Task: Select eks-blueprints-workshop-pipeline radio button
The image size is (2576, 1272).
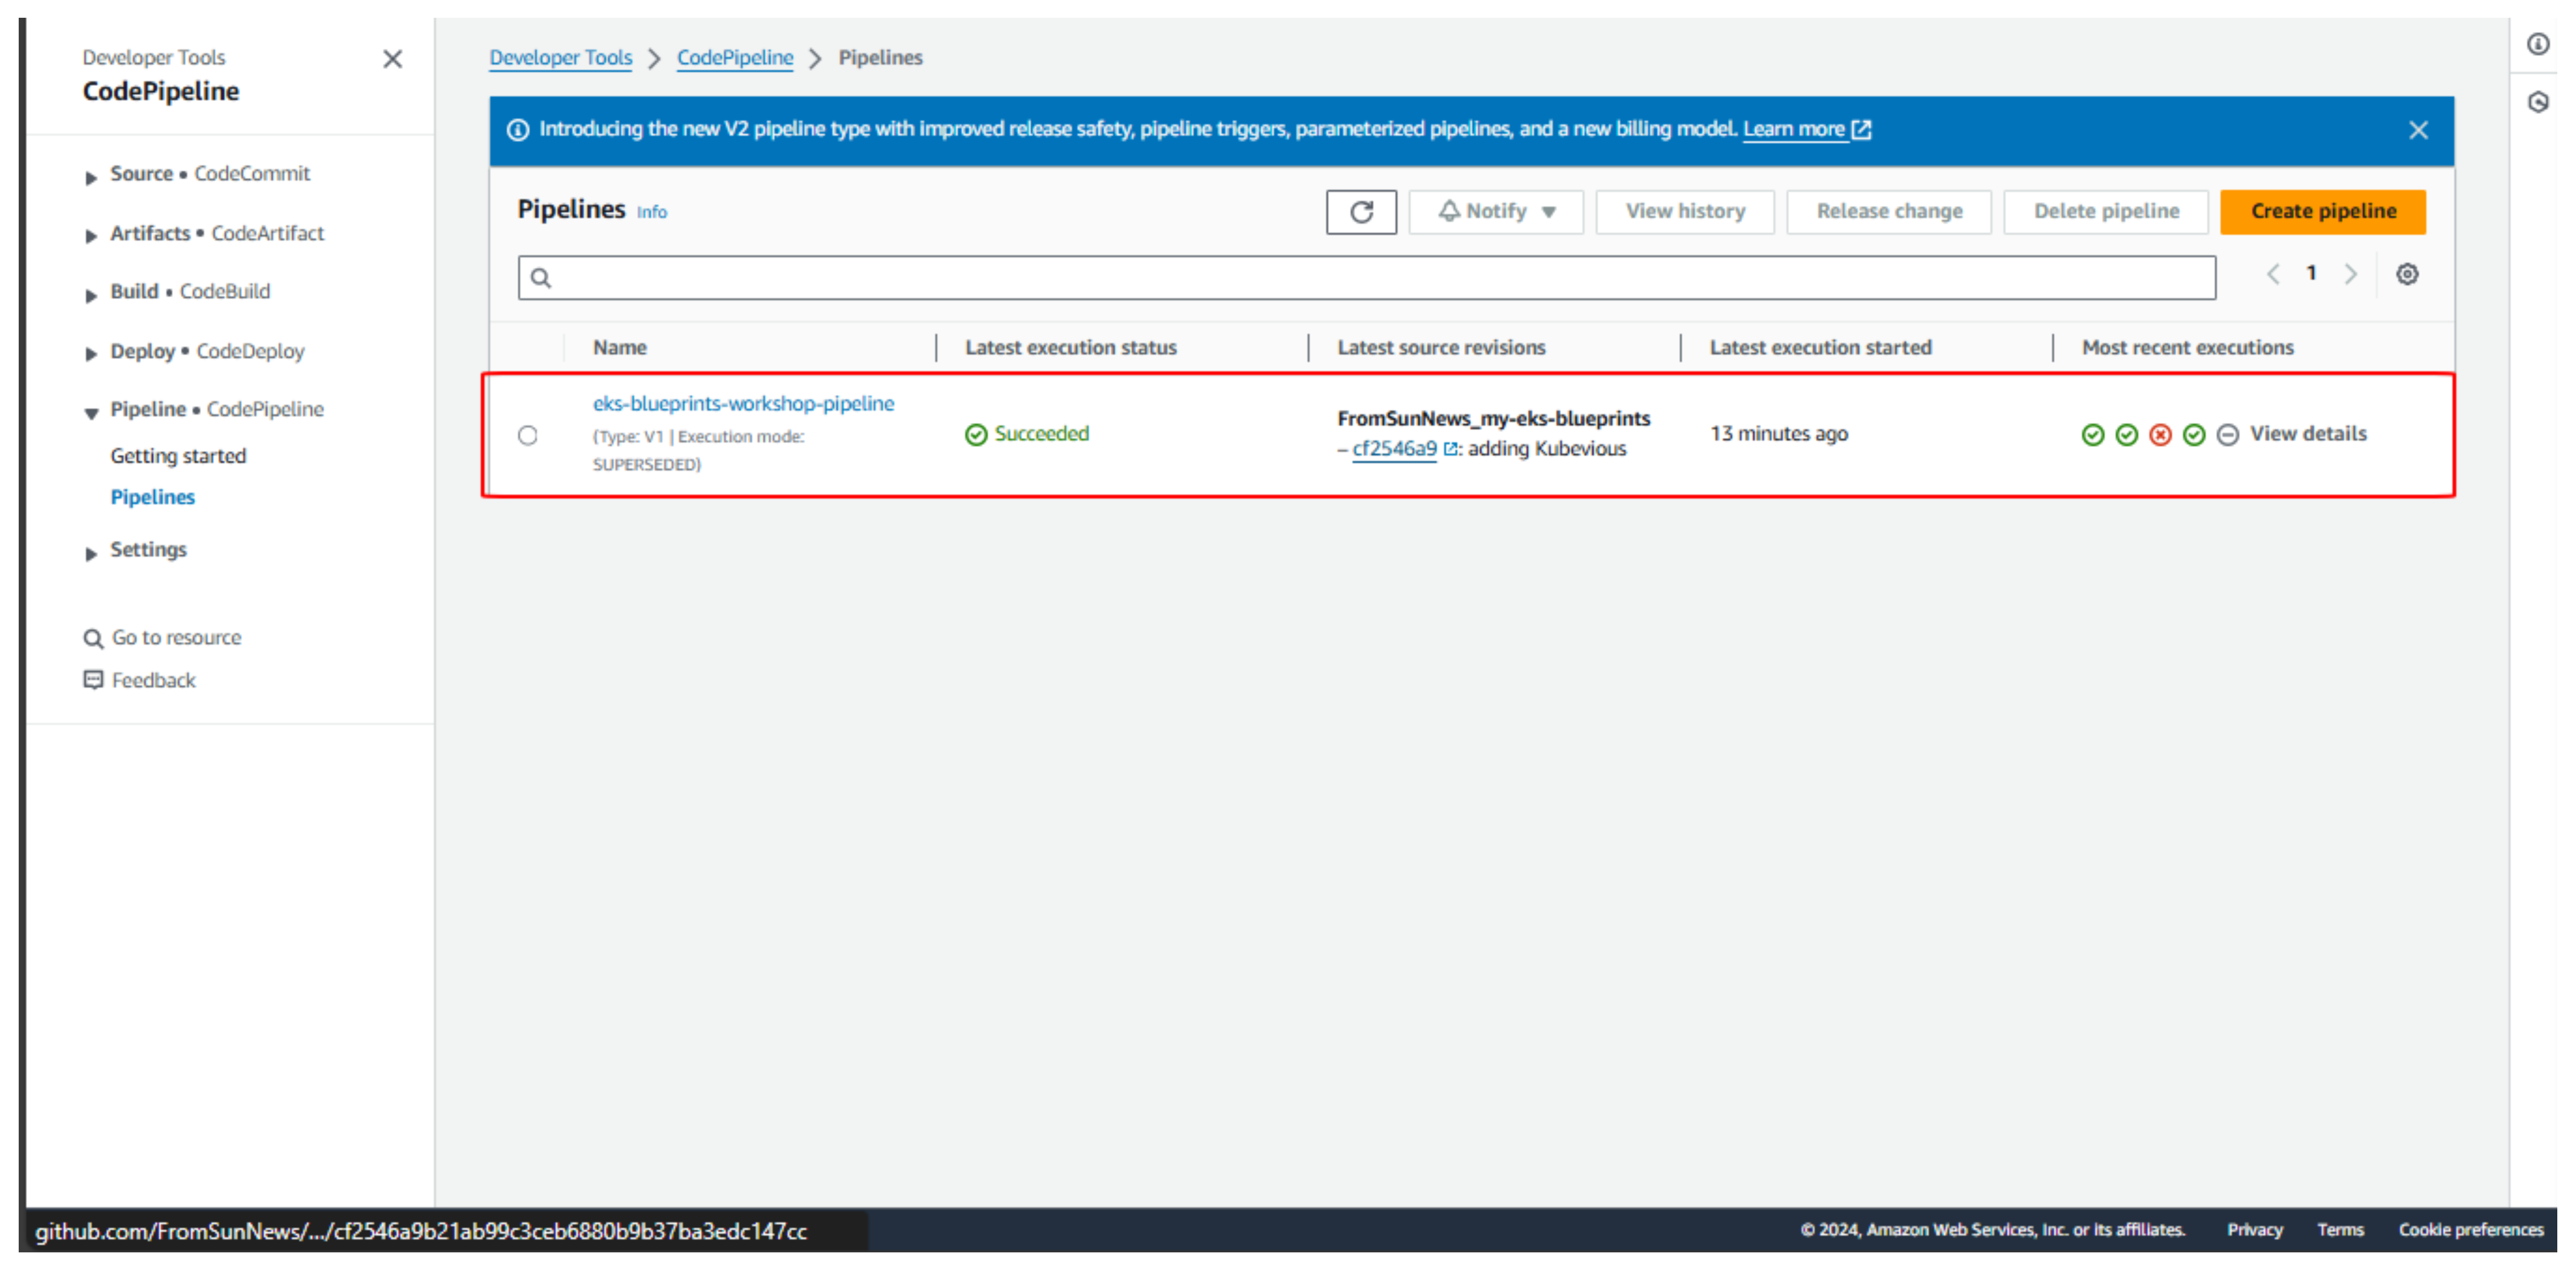Action: [x=527, y=435]
